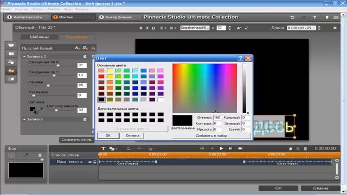The width and height of the screenshot is (347, 195).
Task: Click the main Отмена button at bottom
Action: point(320,188)
